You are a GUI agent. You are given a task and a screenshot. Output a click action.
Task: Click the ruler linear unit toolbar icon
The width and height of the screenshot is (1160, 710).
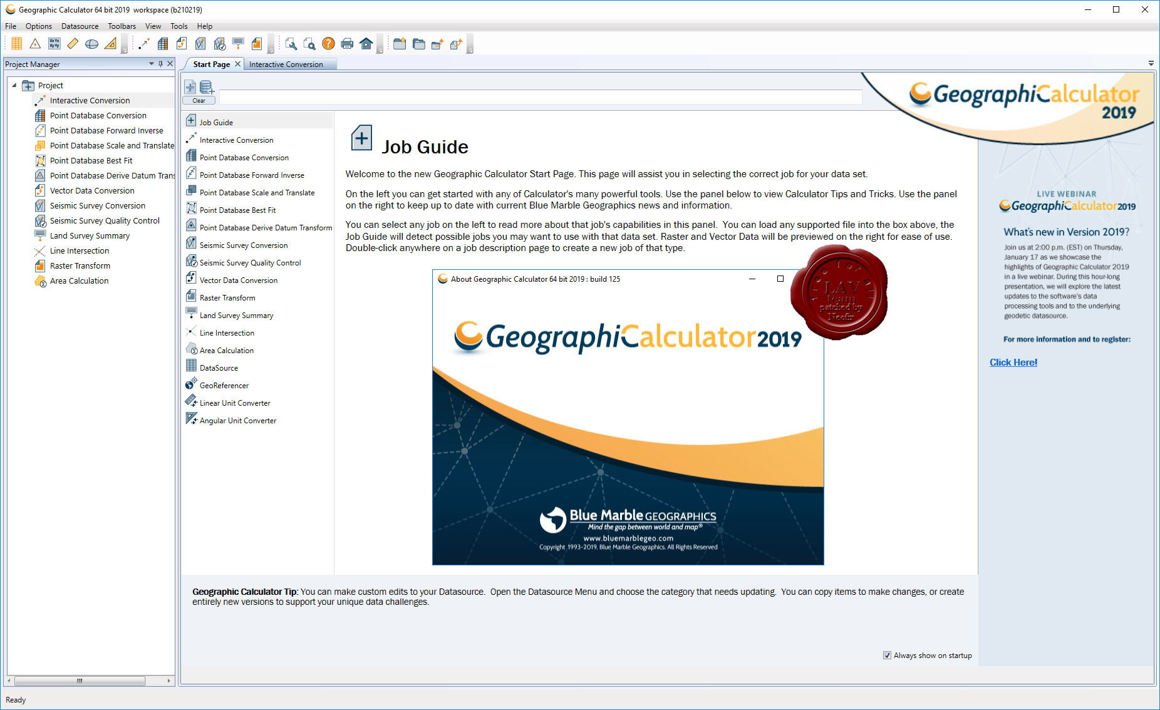click(x=73, y=43)
